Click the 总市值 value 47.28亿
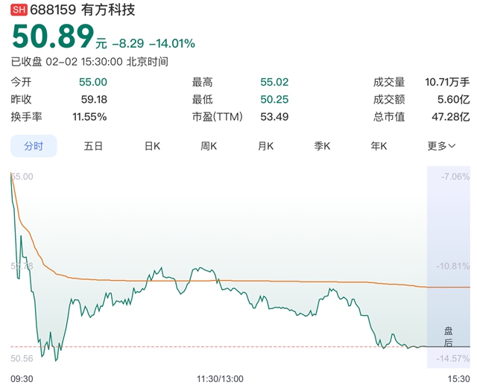This screenshot has height=391, width=477. (x=452, y=117)
